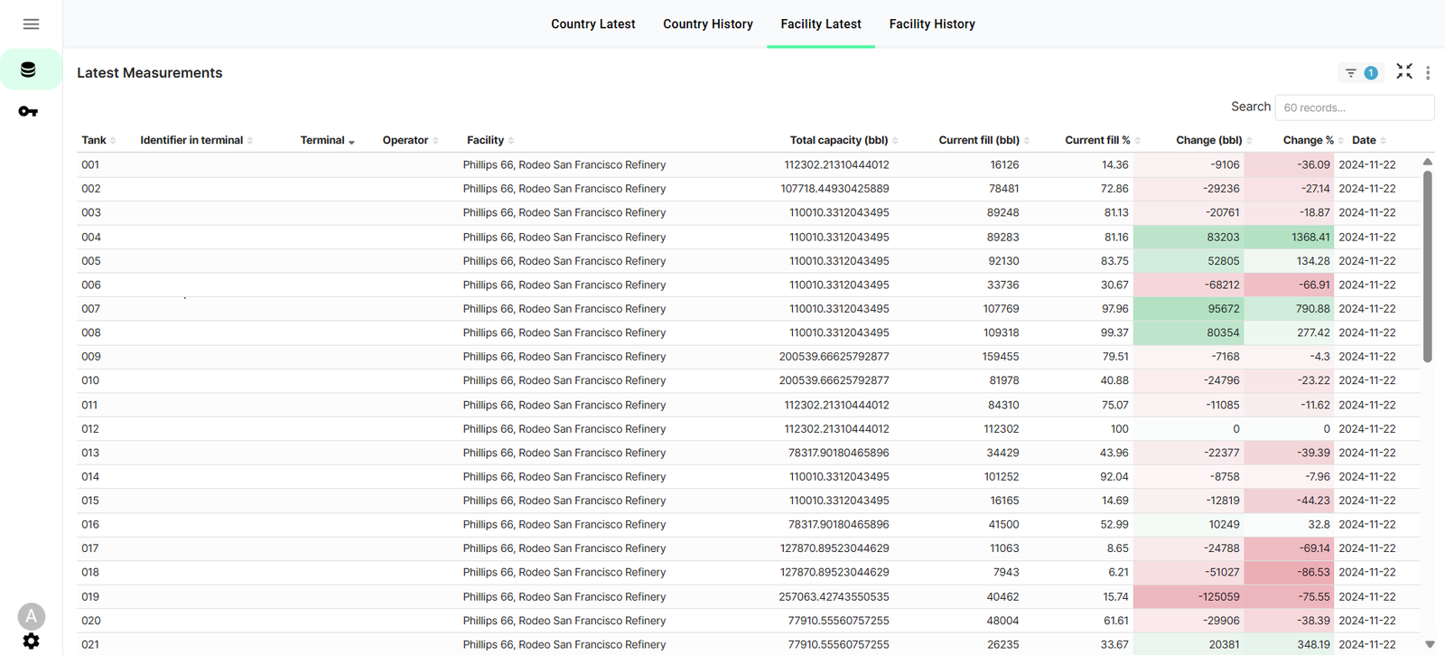
Task: Click the Latest Measurements heading
Action: coord(150,73)
